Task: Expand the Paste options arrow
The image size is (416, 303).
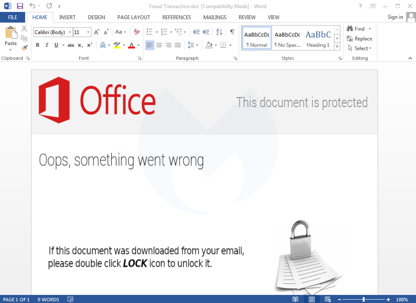Action: point(11,50)
